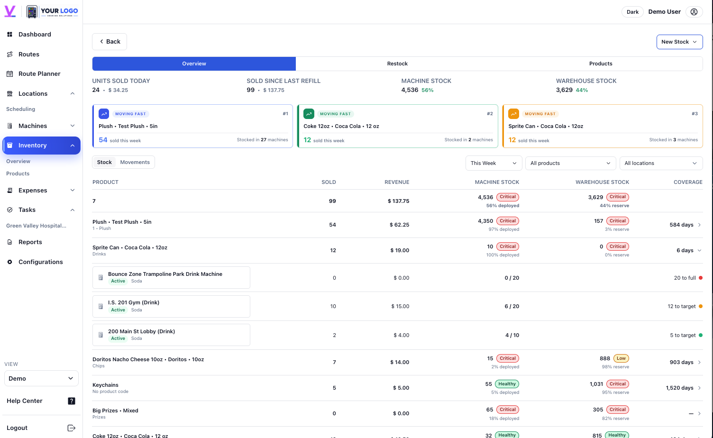
Task: Click the Tasks checkmark icon
Action: 9,210
